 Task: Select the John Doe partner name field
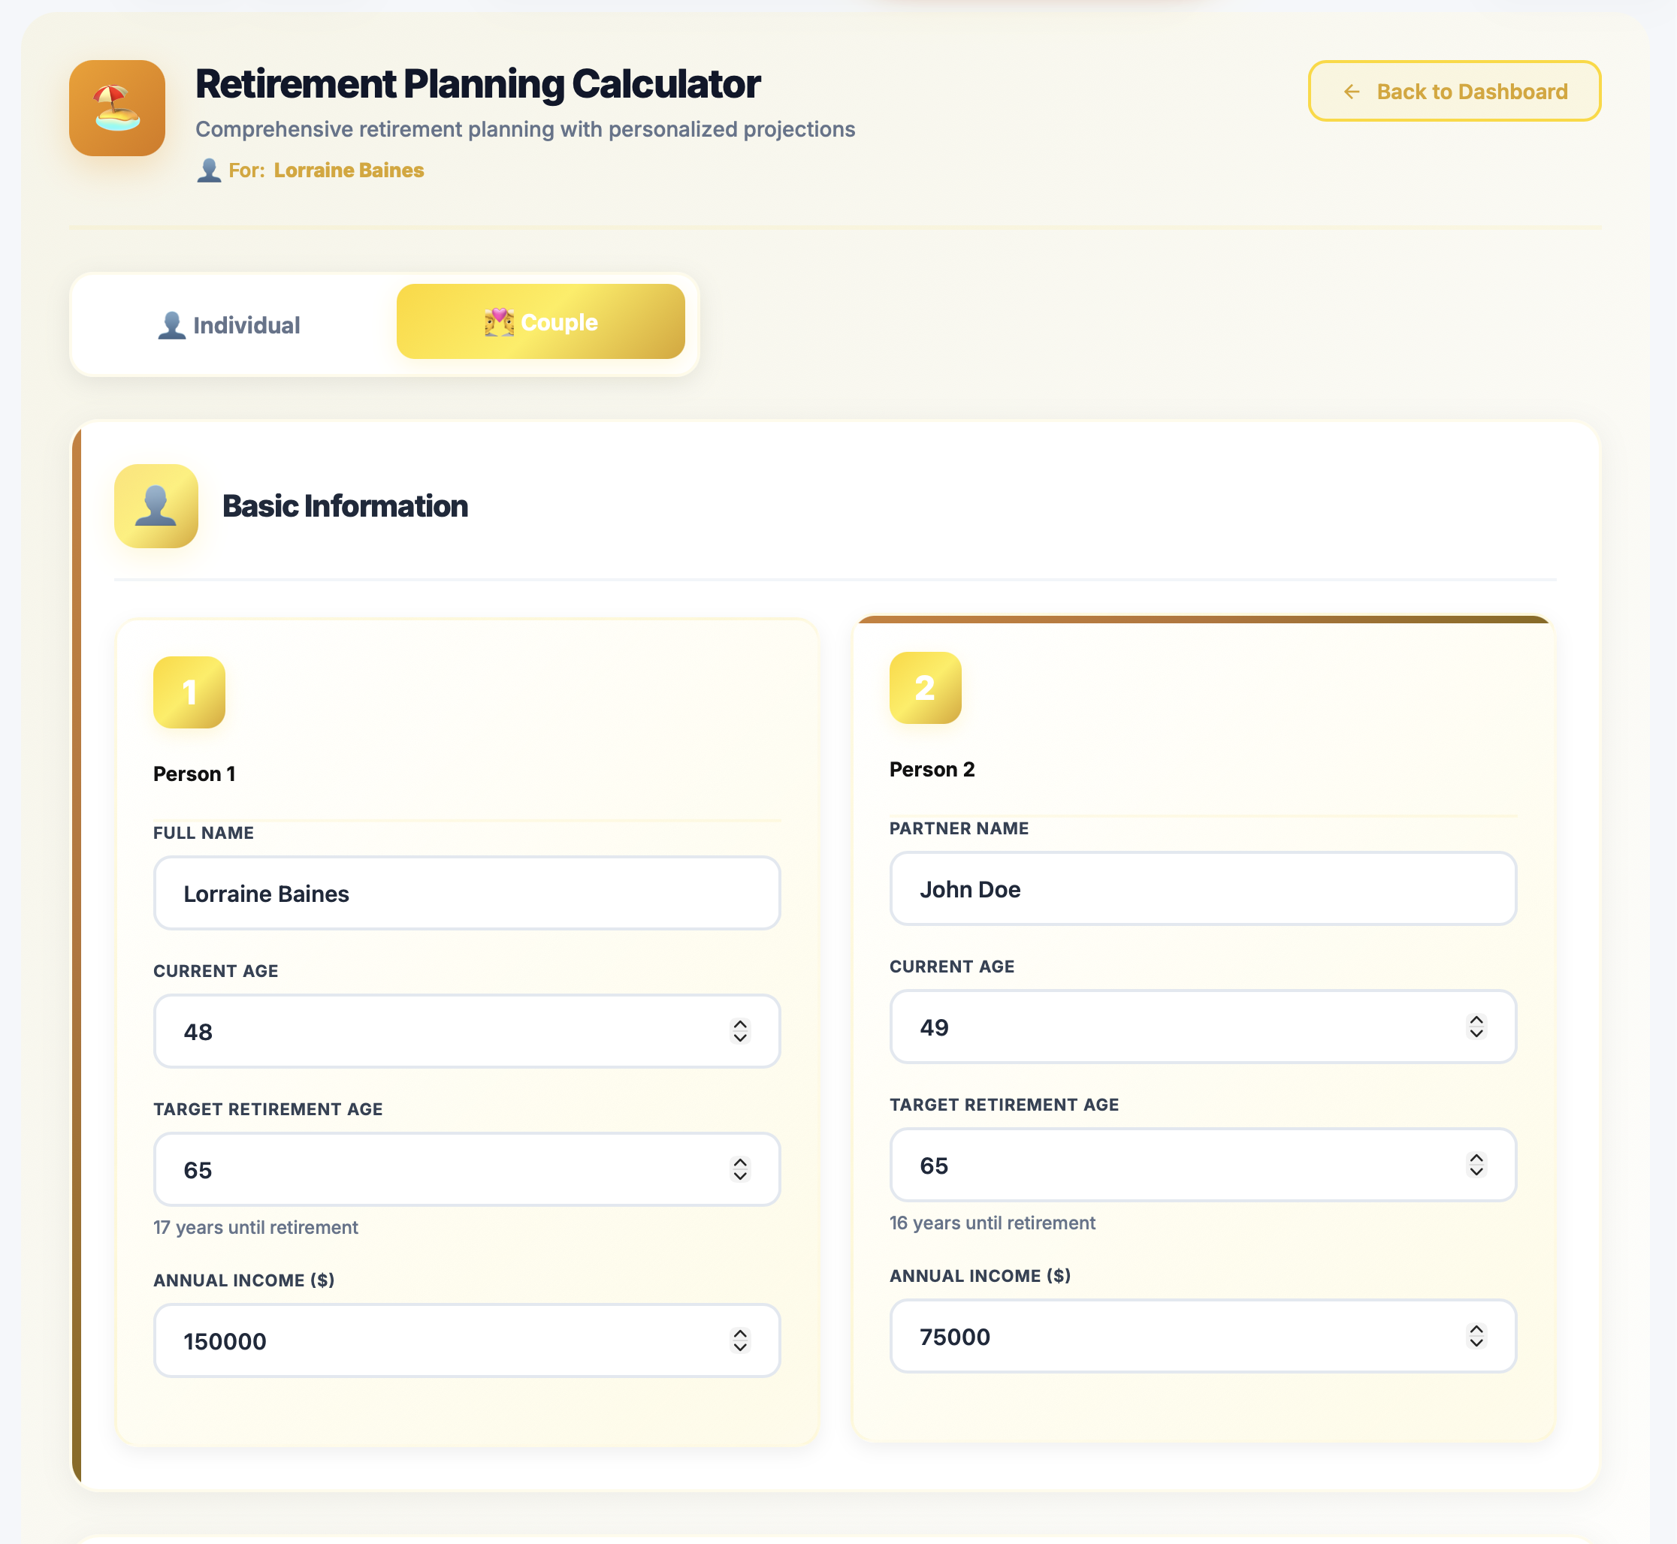coord(1204,889)
